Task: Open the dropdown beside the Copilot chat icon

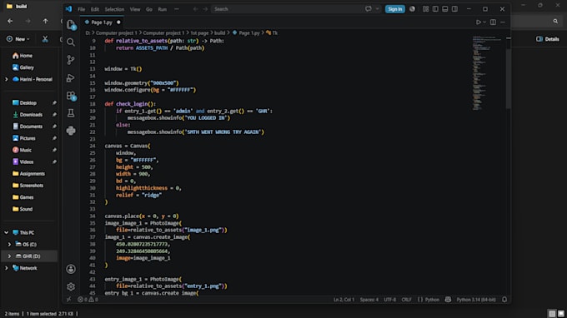Action: (377, 9)
